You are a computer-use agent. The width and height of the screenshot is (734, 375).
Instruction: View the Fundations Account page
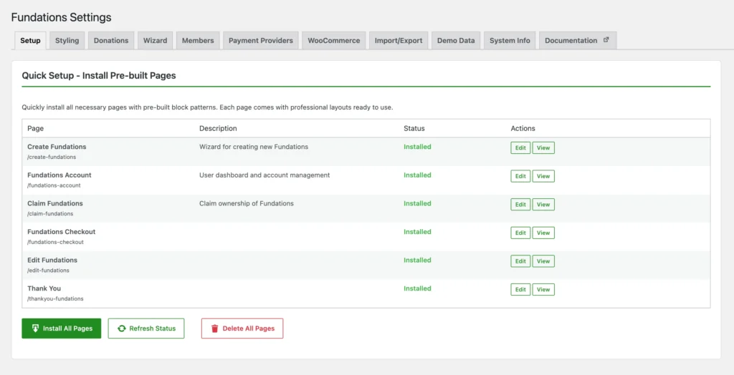[543, 176]
